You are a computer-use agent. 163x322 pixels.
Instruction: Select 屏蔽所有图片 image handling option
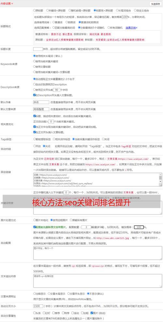point(71,220)
